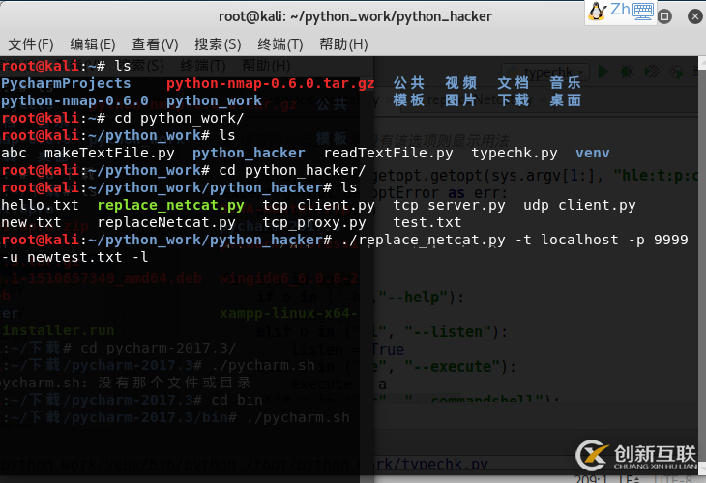Click the 'cd python_hacker/' command text

[292, 170]
